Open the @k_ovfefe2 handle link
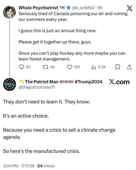The height and width of the screenshot is (170, 136). (83, 8)
